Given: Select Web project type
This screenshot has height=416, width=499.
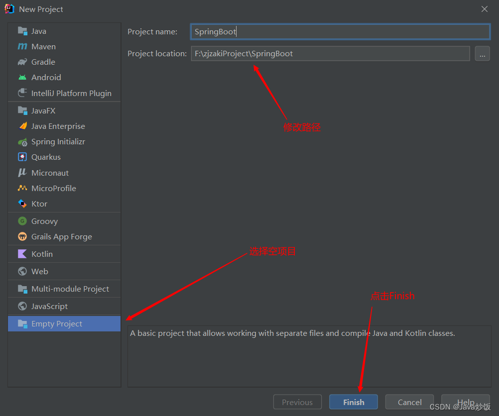Looking at the screenshot, I should tap(64, 271).
